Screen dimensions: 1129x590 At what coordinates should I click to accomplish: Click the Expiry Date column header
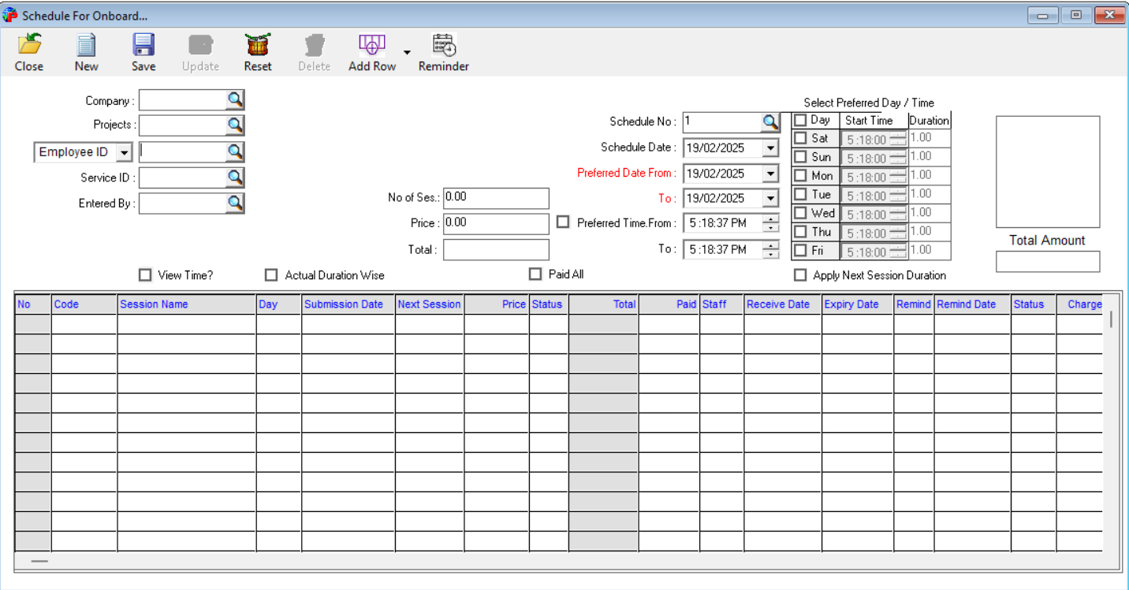[857, 304]
